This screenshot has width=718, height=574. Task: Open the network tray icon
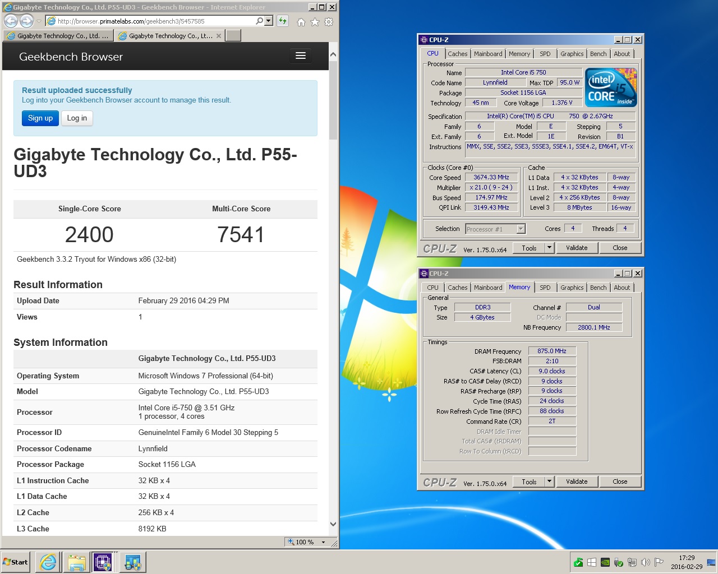tap(632, 562)
